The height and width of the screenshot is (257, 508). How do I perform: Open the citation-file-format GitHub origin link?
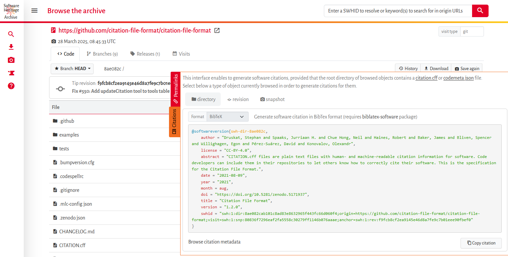point(135,31)
